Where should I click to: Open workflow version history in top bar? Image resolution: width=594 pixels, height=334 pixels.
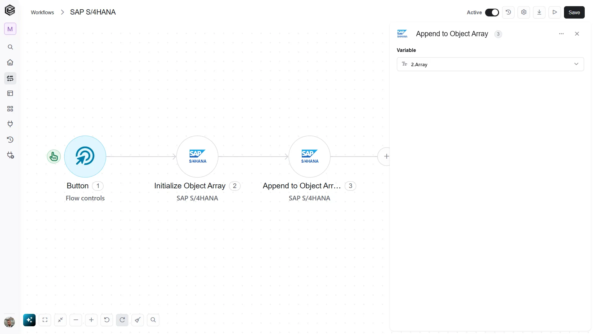tap(508, 12)
